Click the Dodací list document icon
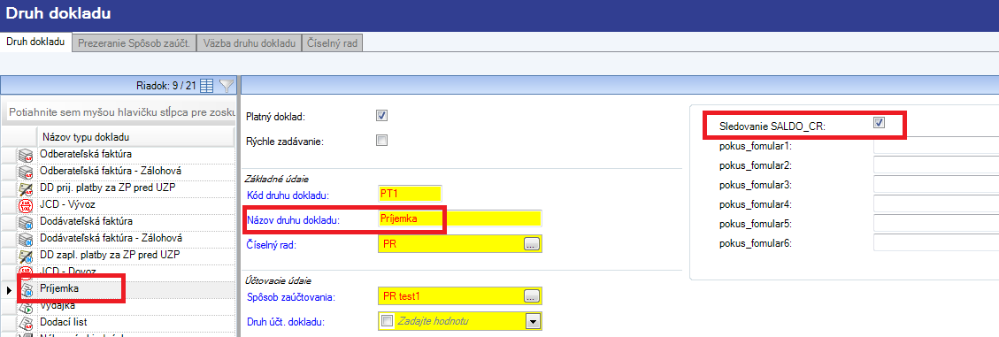Screen dimensions: 999x337 26,322
